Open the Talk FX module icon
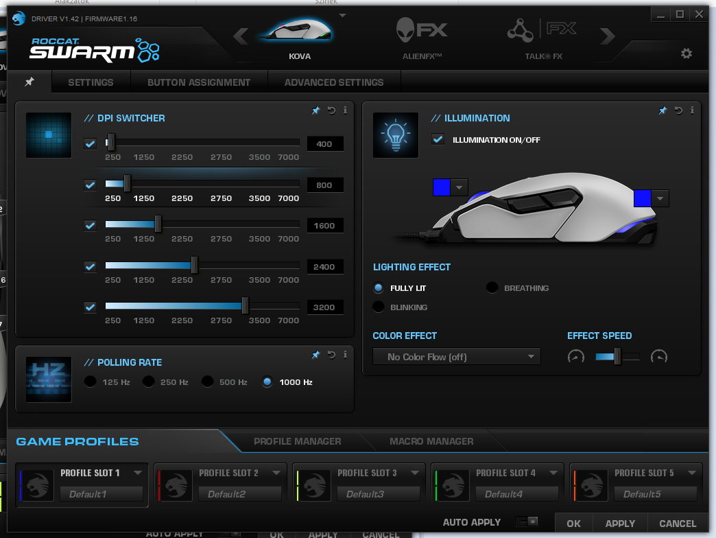The width and height of the screenshot is (716, 538). pos(542,30)
